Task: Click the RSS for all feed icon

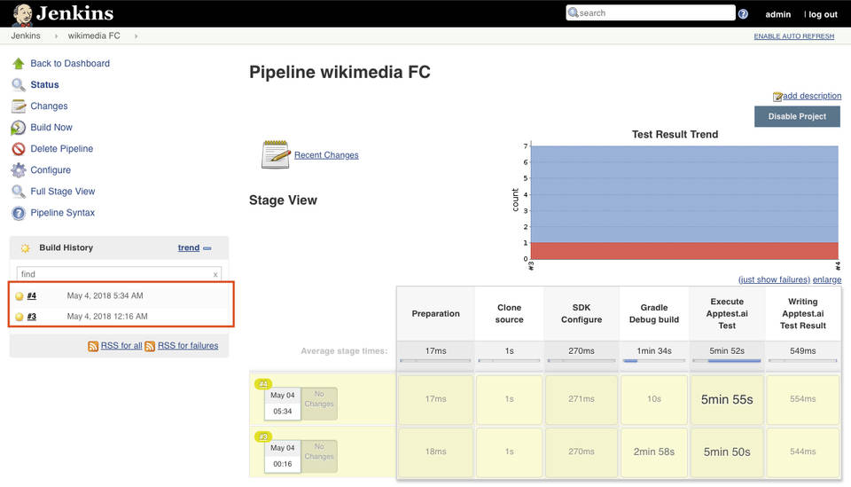Action: 93,346
